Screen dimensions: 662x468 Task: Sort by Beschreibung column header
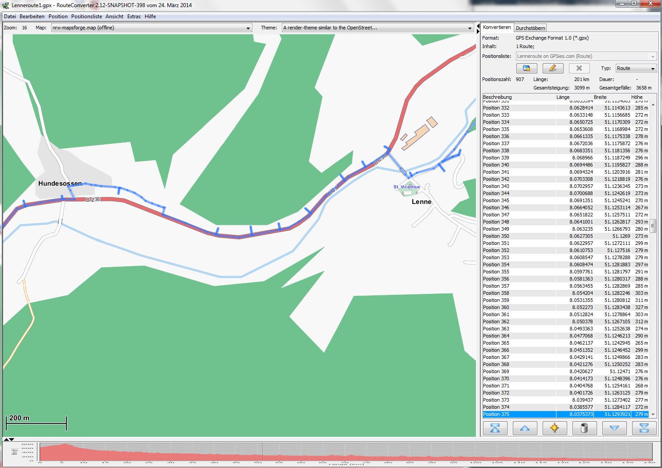click(x=497, y=97)
